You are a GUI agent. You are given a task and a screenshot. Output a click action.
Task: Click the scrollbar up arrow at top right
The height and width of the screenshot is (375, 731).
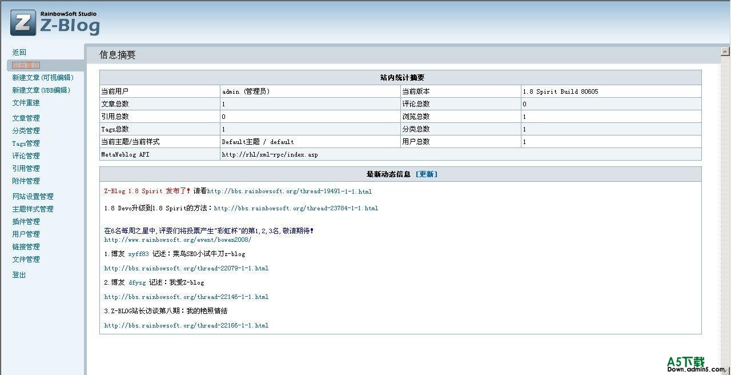point(725,51)
